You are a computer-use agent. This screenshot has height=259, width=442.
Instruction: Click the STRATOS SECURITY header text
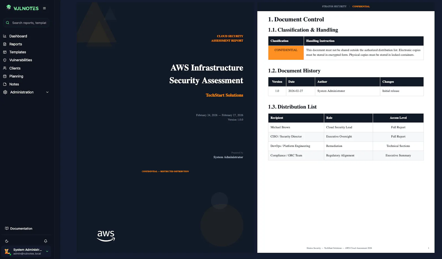coord(334,6)
